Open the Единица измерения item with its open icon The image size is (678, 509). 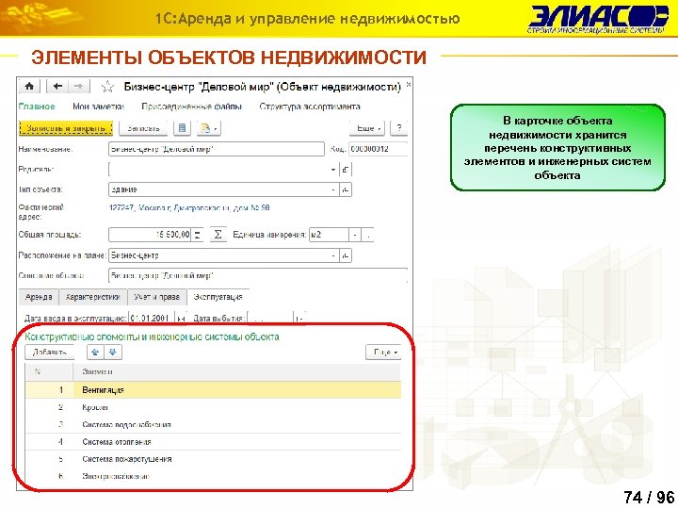[x=367, y=235]
